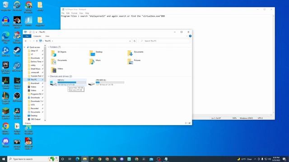Click the 2TB HDD usage bar

coord(110,82)
